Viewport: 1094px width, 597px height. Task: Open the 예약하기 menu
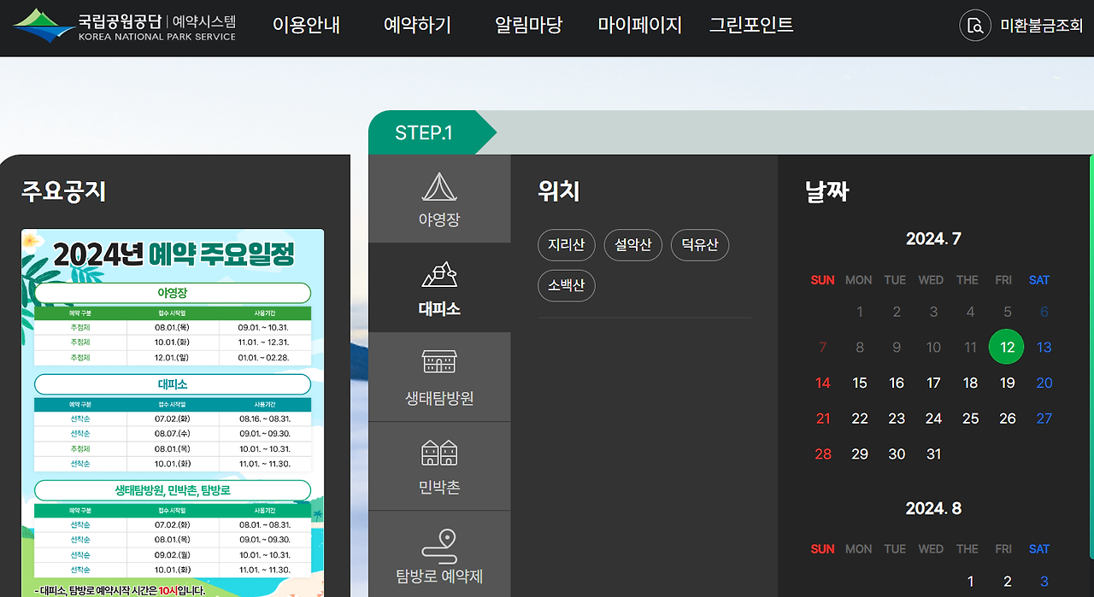(417, 26)
